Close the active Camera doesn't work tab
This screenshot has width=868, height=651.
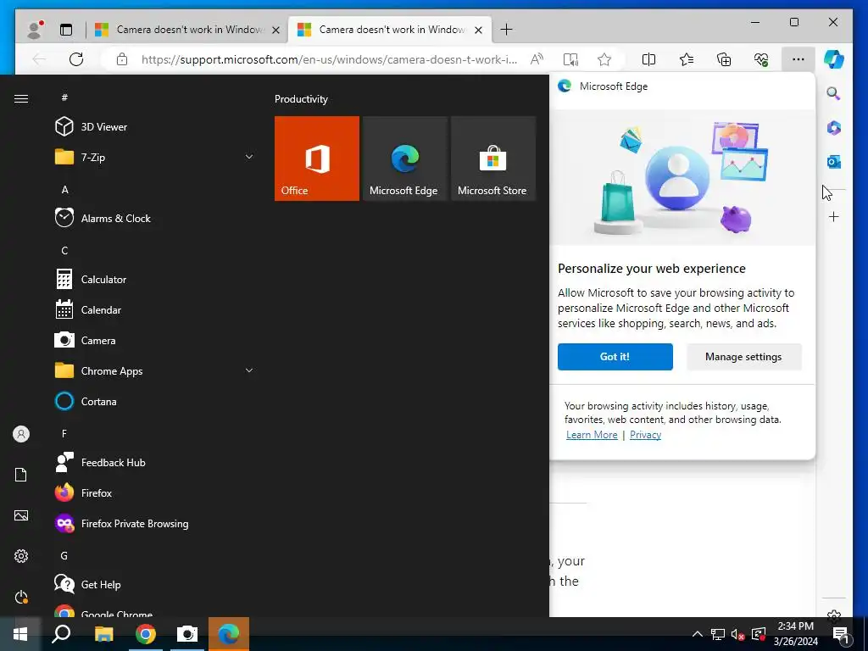click(479, 30)
